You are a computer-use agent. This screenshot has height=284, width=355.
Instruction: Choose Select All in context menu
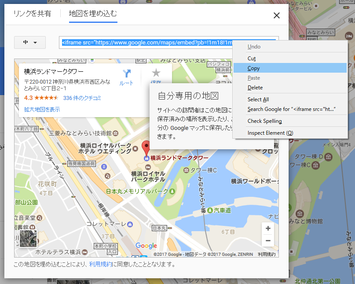click(x=290, y=100)
